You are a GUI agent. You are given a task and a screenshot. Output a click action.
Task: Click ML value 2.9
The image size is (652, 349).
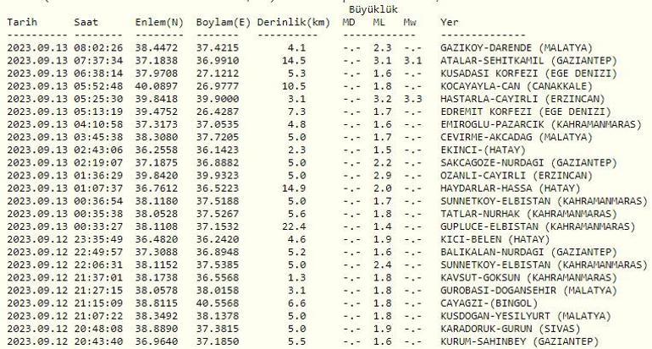(382, 176)
